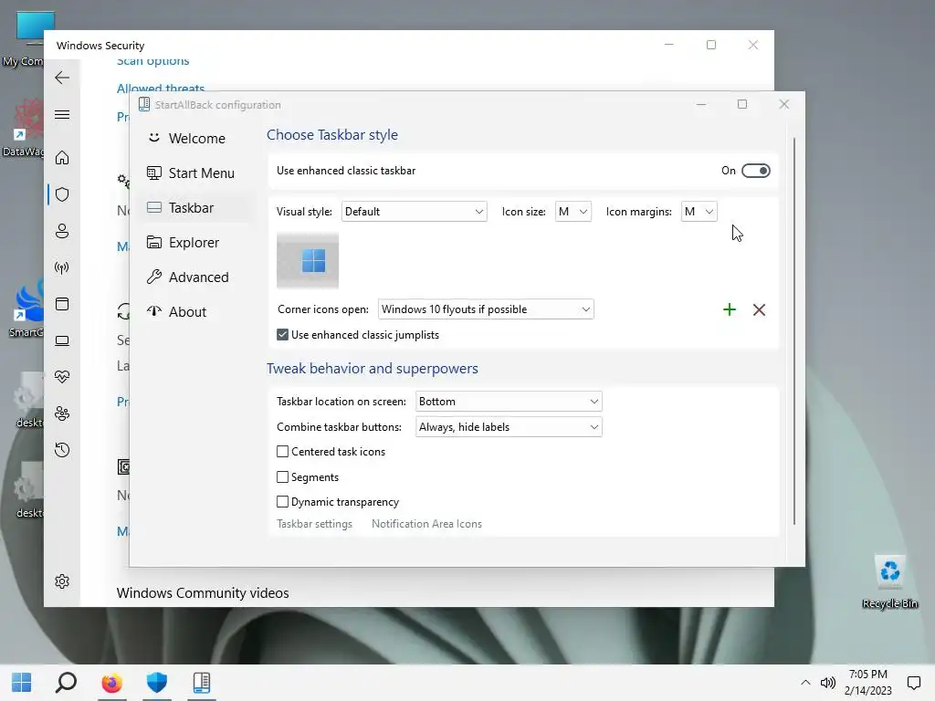Open Device performance & health heart icon
The image size is (935, 701).
click(x=62, y=377)
